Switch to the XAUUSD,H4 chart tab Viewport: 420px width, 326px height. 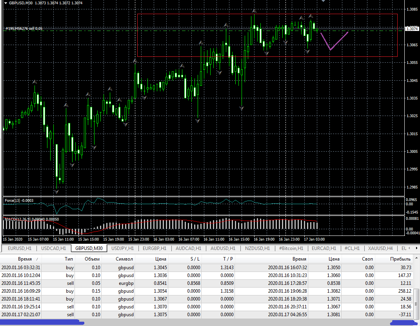(380, 248)
